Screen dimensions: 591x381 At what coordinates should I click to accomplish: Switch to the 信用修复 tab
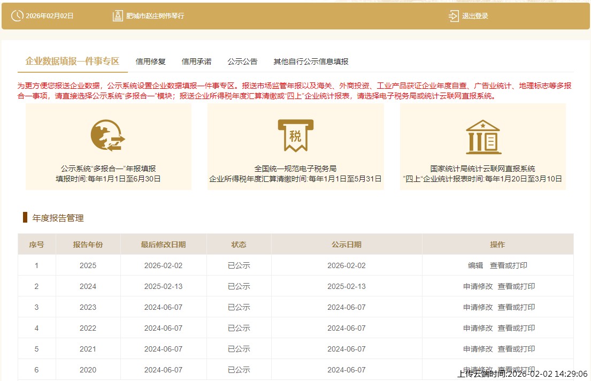pos(151,62)
